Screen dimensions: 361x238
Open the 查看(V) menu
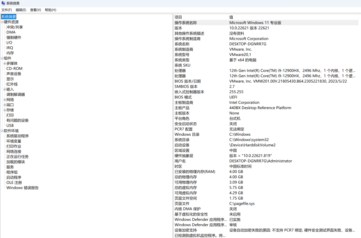click(36, 10)
